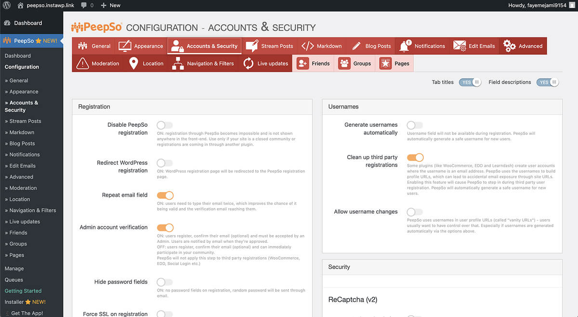
Task: Click the Accounts & Security lock-user icon
Action: point(177,46)
